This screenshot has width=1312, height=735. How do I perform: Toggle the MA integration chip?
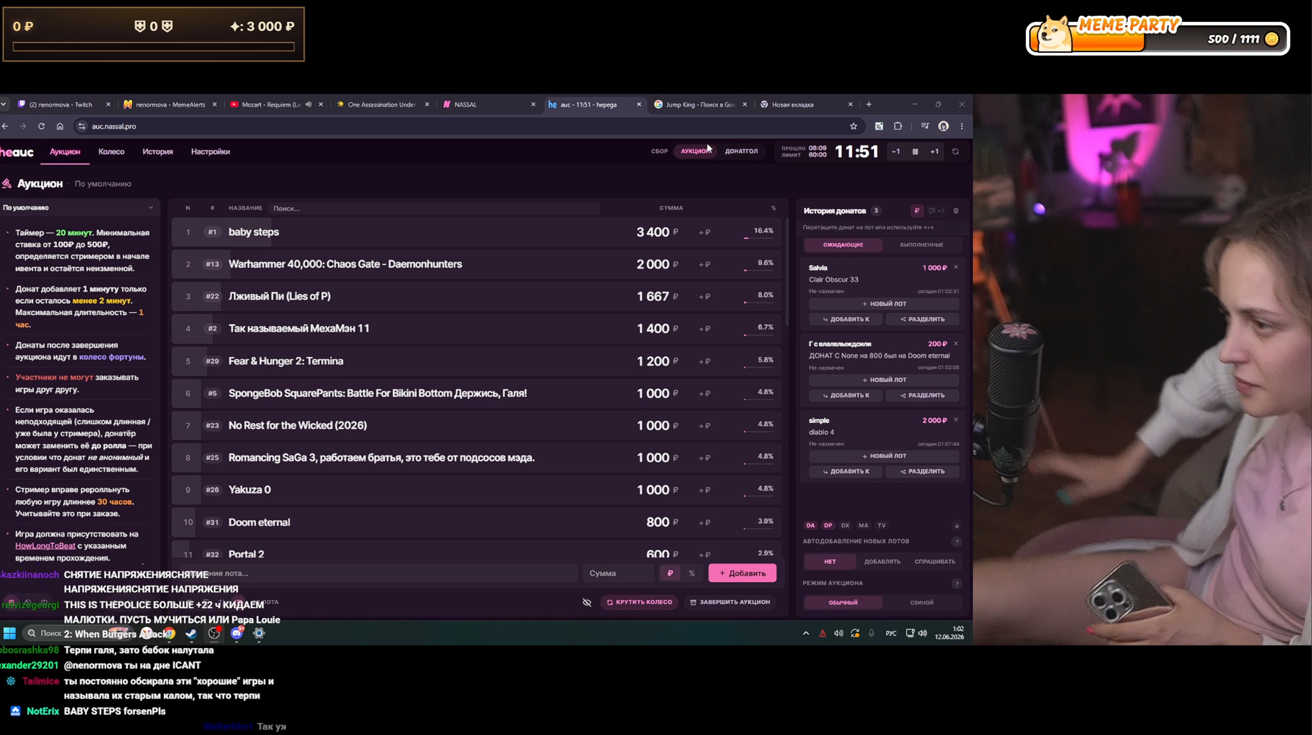[863, 525]
